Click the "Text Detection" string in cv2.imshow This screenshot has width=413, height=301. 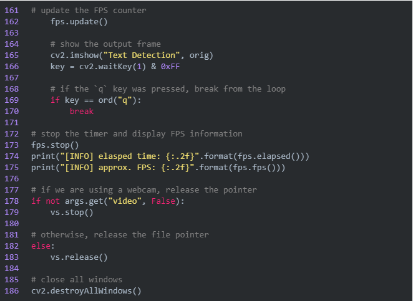coord(142,55)
